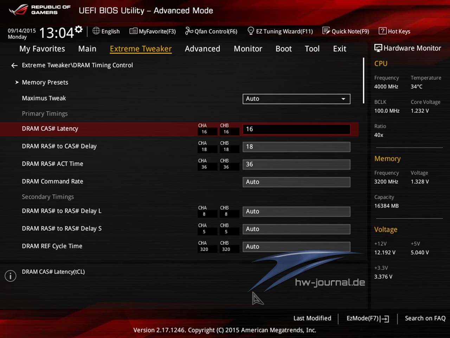
Task: Click DRAM RAS# to CAS# Delay field
Action: pyautogui.click(x=296, y=147)
